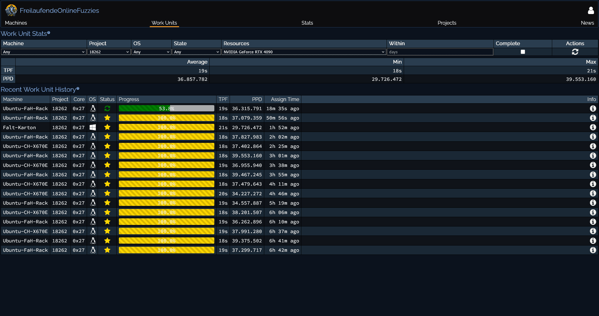The height and width of the screenshot is (316, 599).
Task: Open info for the 4h 11m ago work unit
Action: (x=593, y=184)
